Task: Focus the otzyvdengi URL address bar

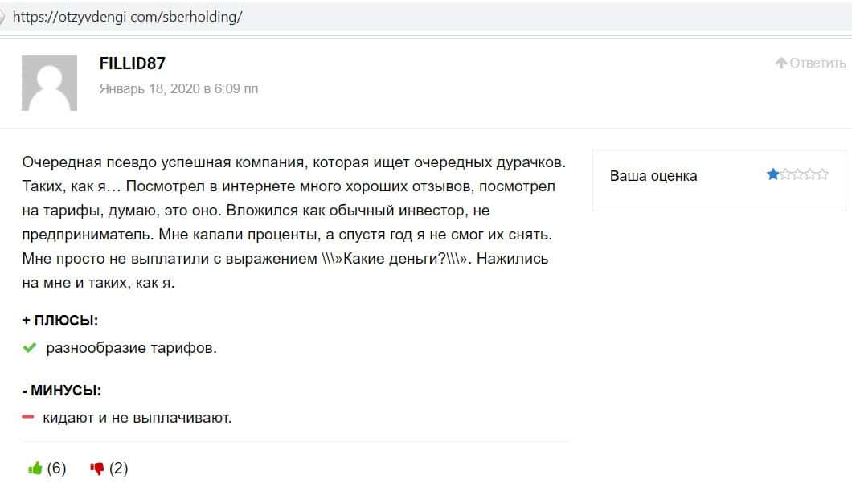Action: coord(129,16)
